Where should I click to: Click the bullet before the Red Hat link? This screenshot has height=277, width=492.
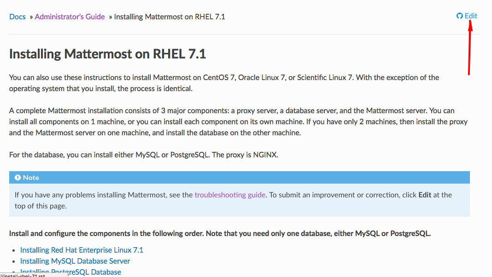[13, 250]
